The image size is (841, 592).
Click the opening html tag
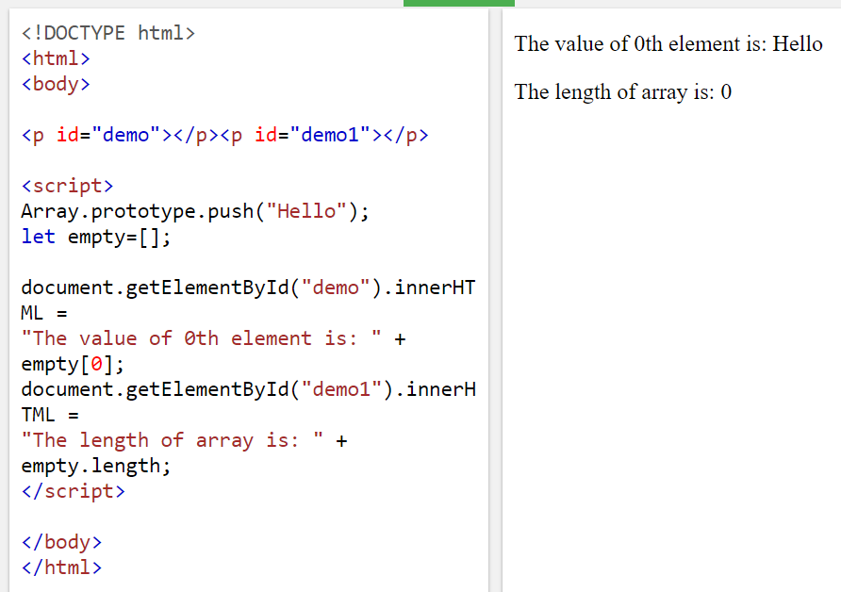(x=55, y=58)
